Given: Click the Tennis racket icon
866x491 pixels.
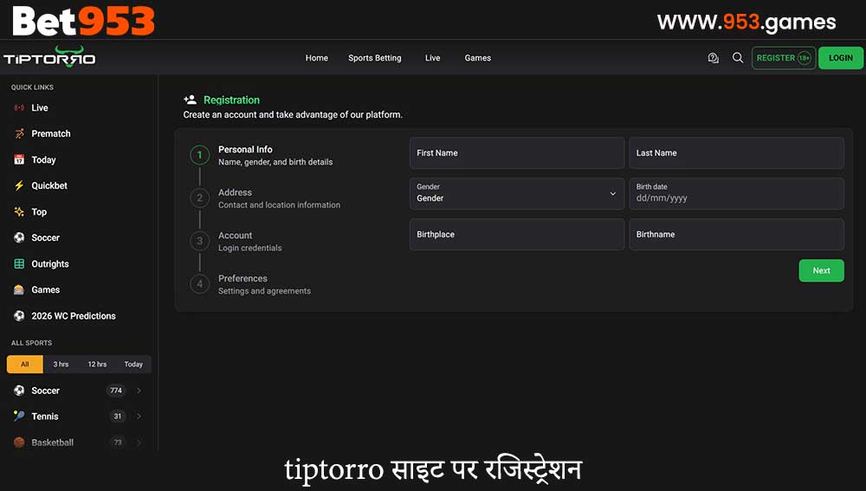Looking at the screenshot, I should (19, 416).
